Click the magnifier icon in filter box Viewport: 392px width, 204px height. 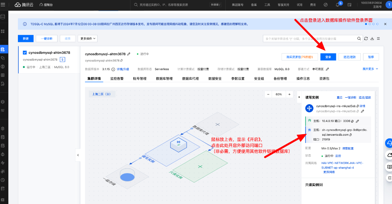pos(359,39)
